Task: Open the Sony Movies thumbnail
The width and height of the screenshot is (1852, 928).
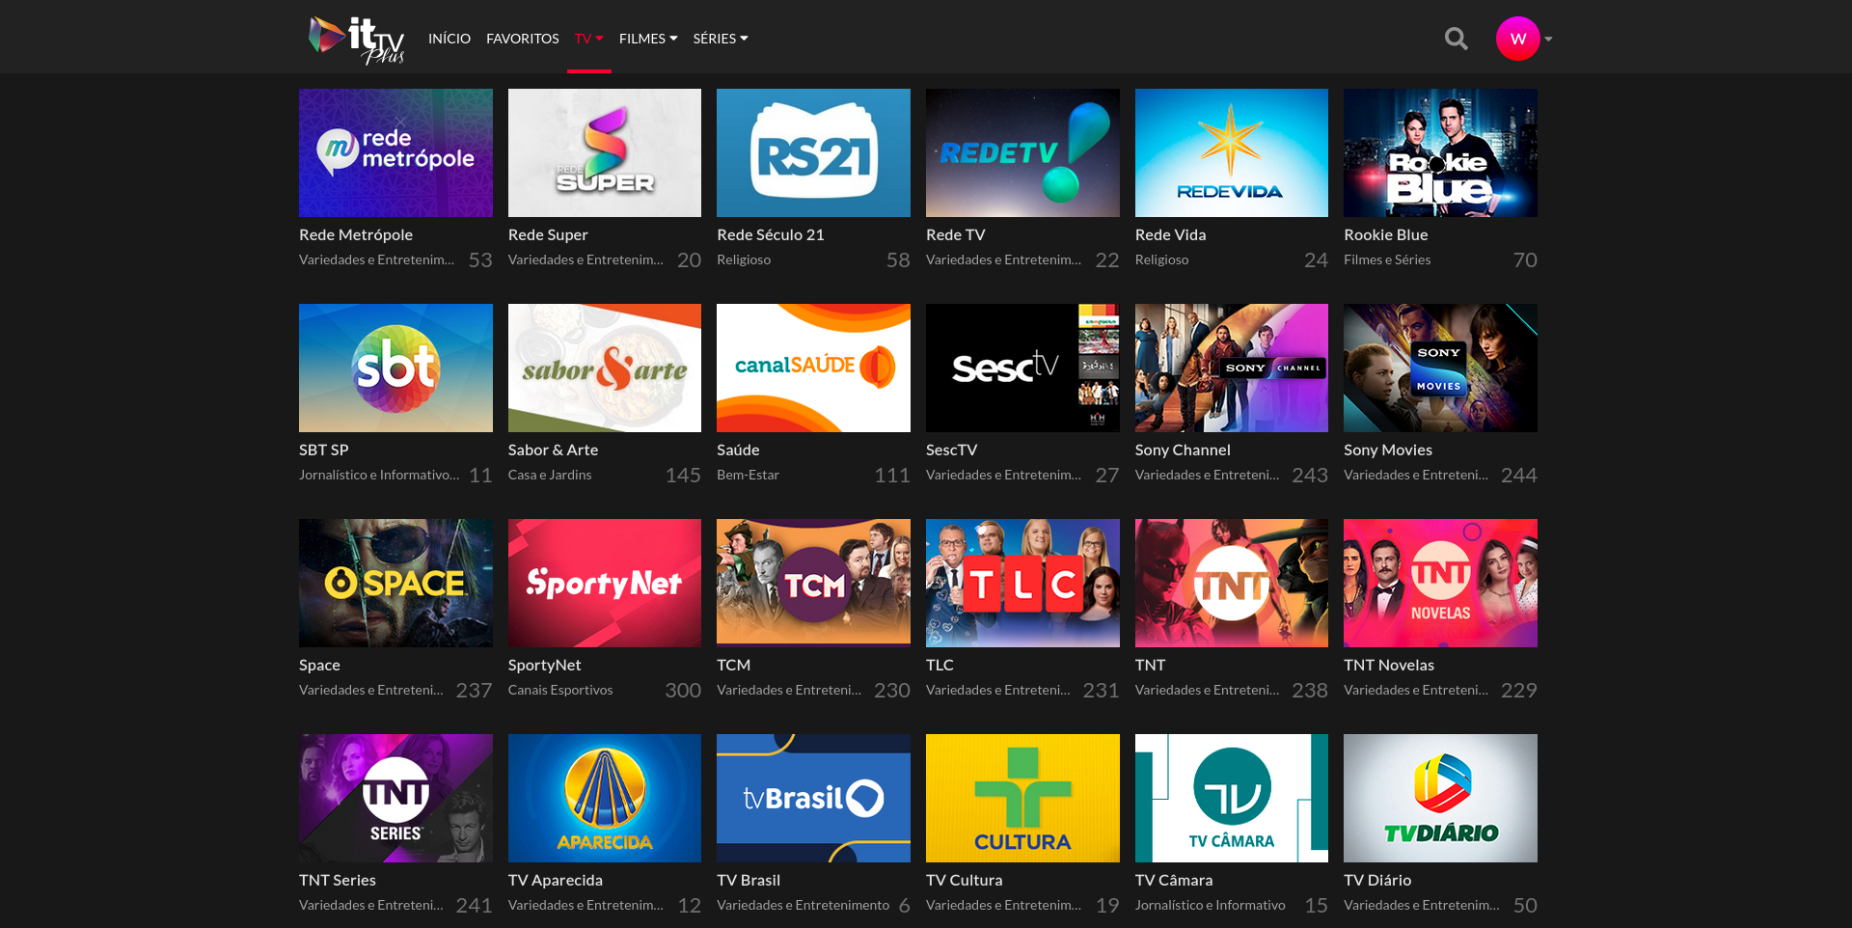Action: tap(1440, 368)
